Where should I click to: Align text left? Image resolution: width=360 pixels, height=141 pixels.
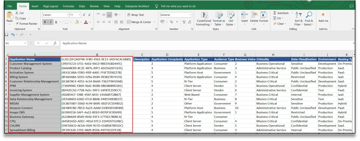coord(98,22)
